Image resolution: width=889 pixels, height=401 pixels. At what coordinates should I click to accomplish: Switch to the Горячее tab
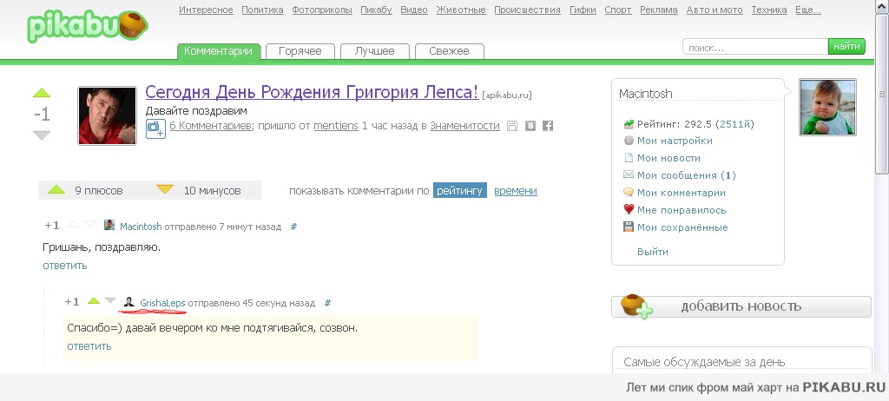(x=300, y=51)
